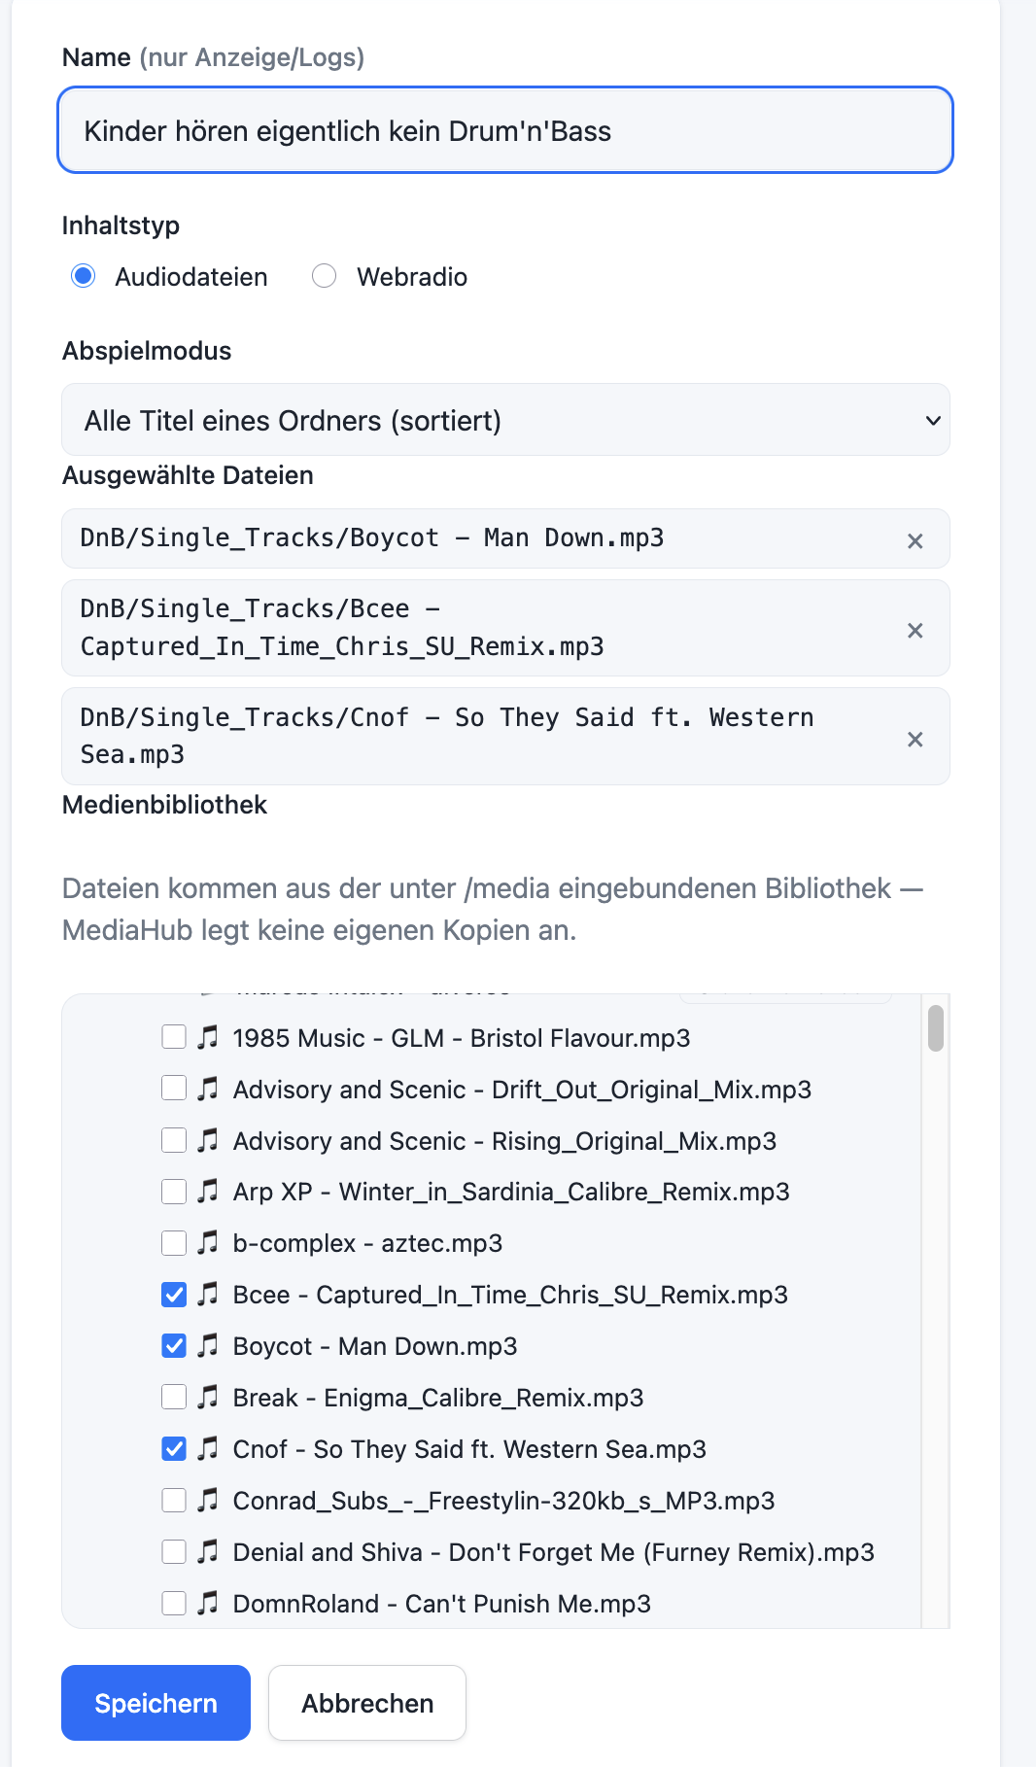1036x1767 pixels.
Task: Select the Audiodateien radio button
Action: (x=84, y=276)
